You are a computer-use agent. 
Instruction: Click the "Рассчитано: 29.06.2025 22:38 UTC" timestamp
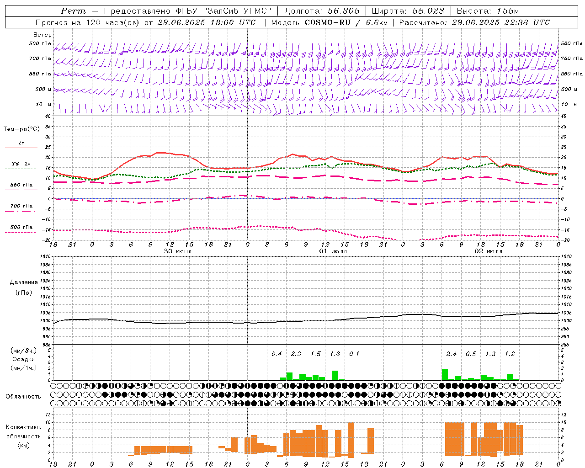click(474, 22)
